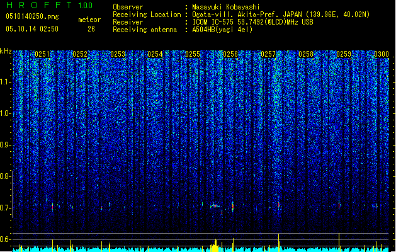Click the 'Receiving Location' field label

[147, 14]
